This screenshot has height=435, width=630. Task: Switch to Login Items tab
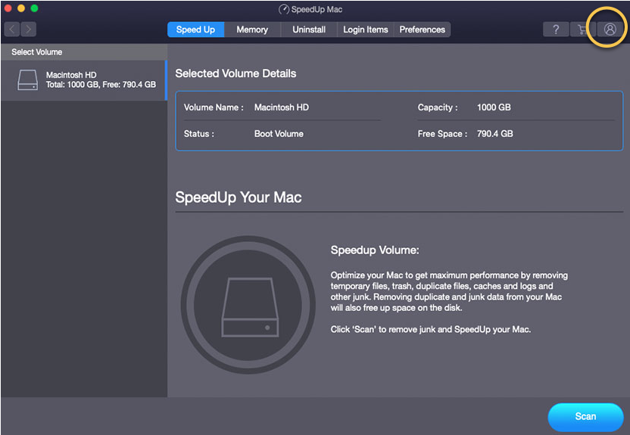(365, 30)
